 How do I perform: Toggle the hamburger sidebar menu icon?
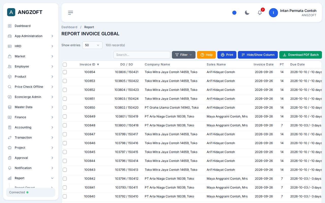coord(71,13)
